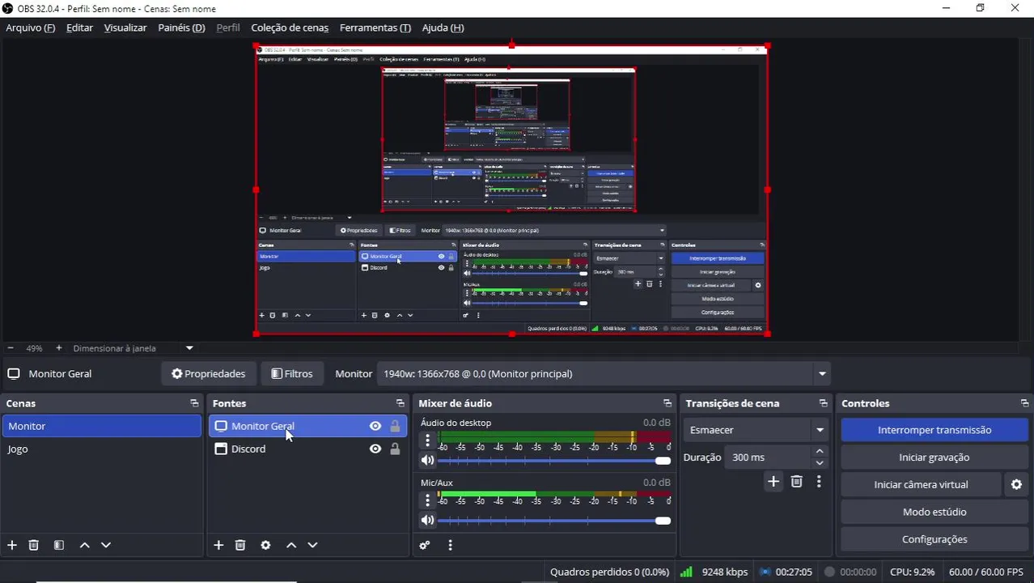Open advanced audio properties gears icon
Screen dimensions: 1034x583
click(425, 545)
